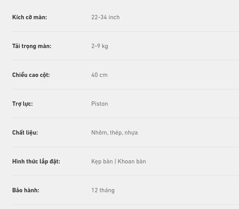The width and height of the screenshot is (239, 209).
Task: Click the 'Kích cỡ màn:' label
Action: (29, 17)
